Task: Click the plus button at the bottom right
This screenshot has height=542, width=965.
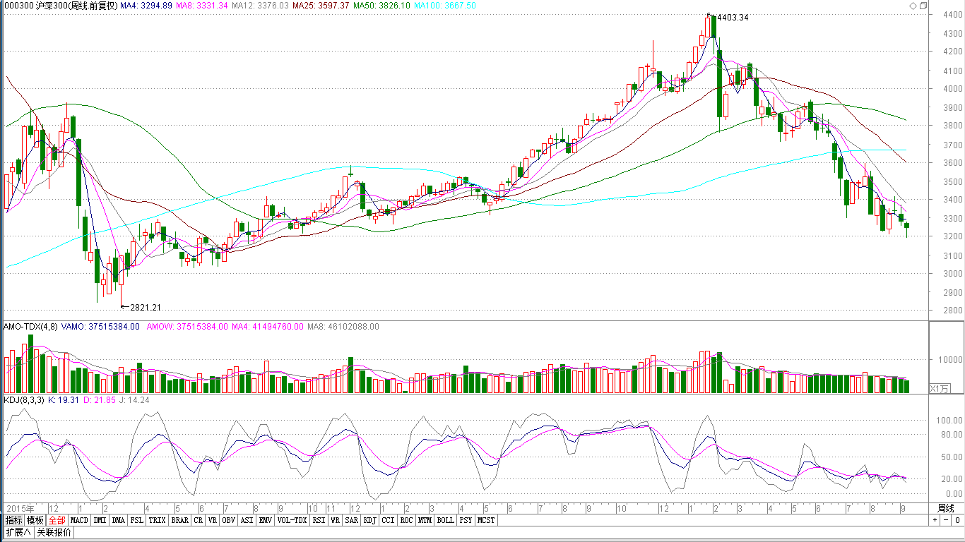Action: (935, 520)
